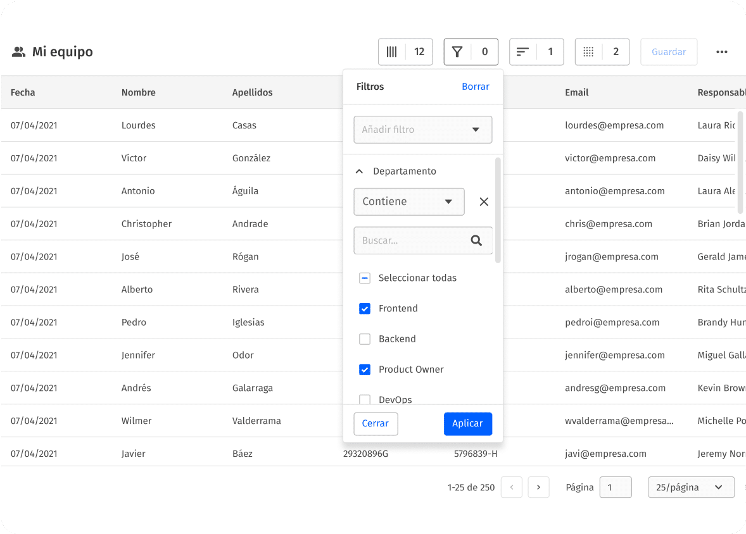
Task: Click the Página number input field
Action: 615,487
